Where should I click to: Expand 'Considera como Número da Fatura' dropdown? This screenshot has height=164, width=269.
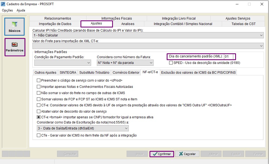coord(125,63)
